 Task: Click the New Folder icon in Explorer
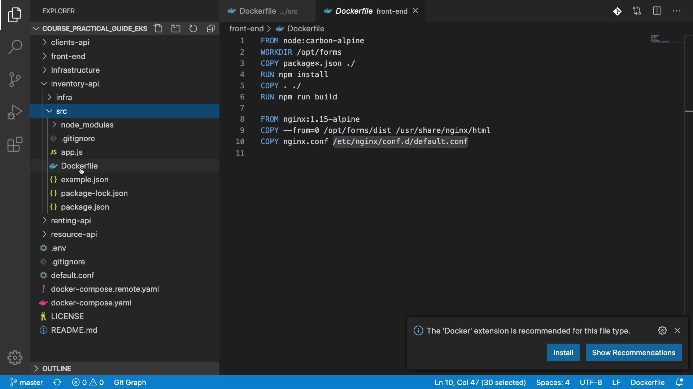pyautogui.click(x=176, y=28)
